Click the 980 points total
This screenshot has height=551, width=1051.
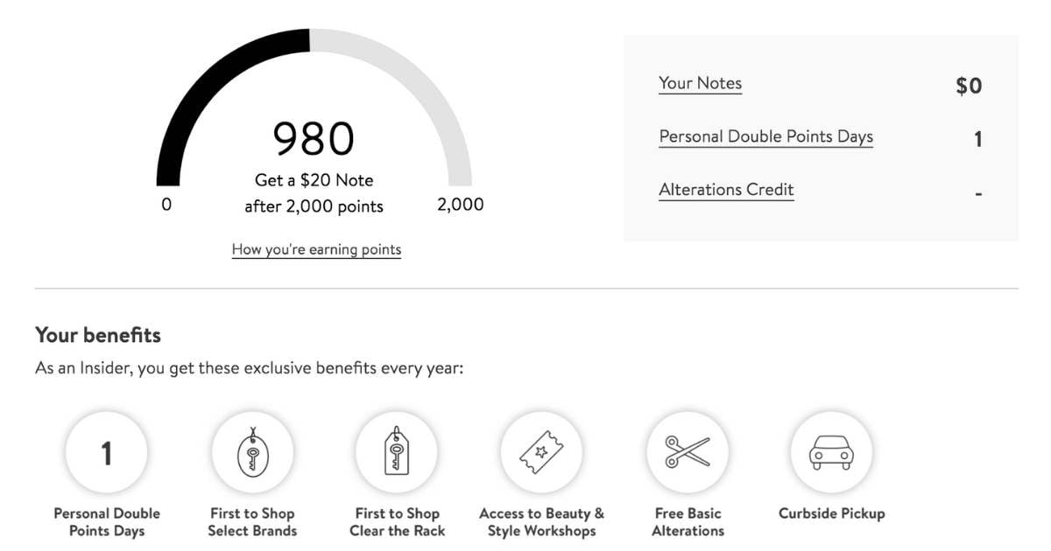[314, 138]
